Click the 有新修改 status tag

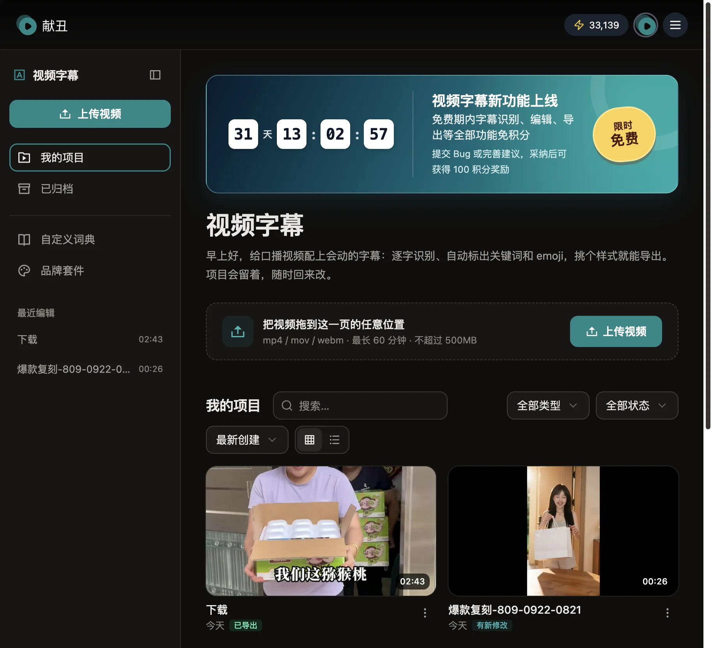[492, 625]
